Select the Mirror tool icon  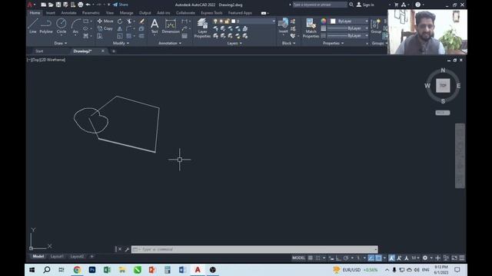120,28
